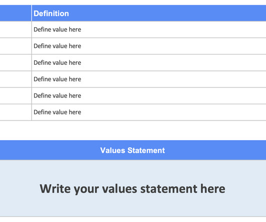Select empty cell left of second definition row

tap(16, 46)
